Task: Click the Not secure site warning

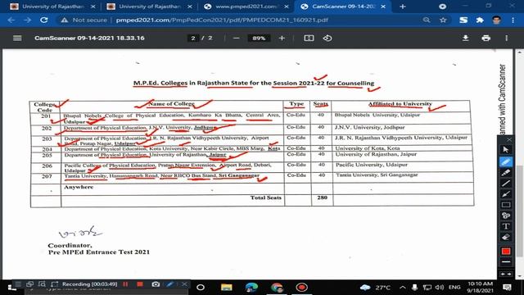Action: pos(84,20)
